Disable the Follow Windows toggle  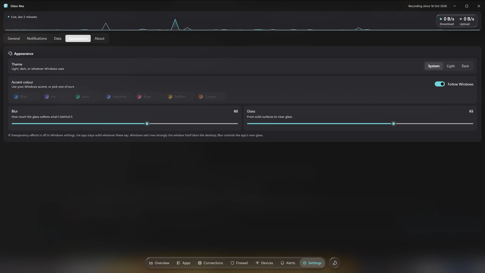[x=440, y=84]
